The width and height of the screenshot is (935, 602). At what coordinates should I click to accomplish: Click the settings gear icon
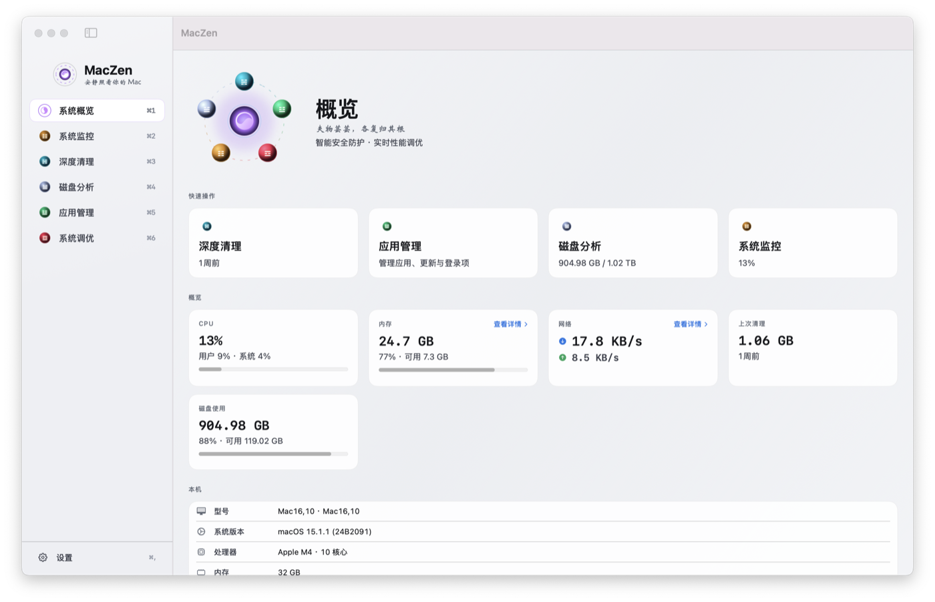coord(43,557)
